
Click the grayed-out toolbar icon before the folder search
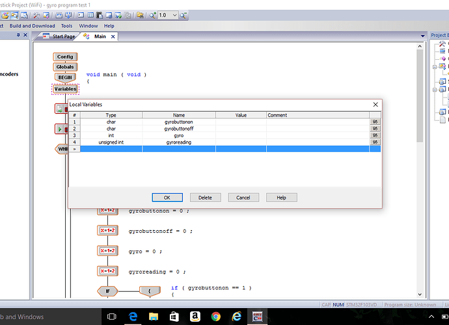128,15
